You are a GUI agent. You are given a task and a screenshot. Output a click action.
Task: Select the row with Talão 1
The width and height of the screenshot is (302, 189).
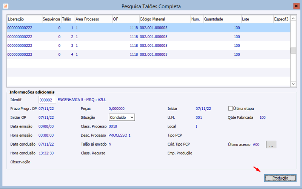(x=149, y=28)
